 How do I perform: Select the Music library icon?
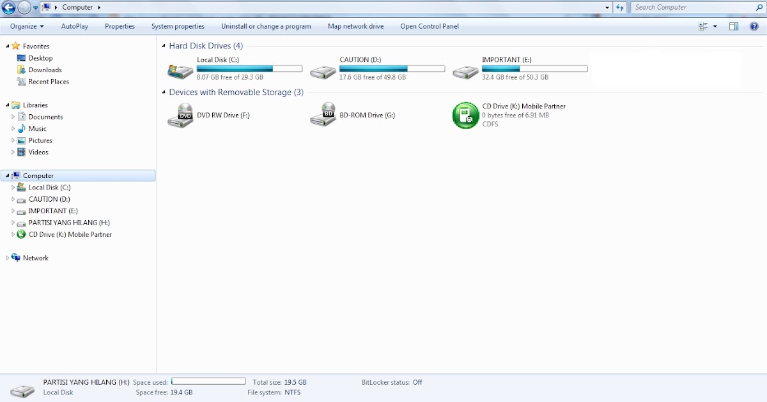click(22, 128)
